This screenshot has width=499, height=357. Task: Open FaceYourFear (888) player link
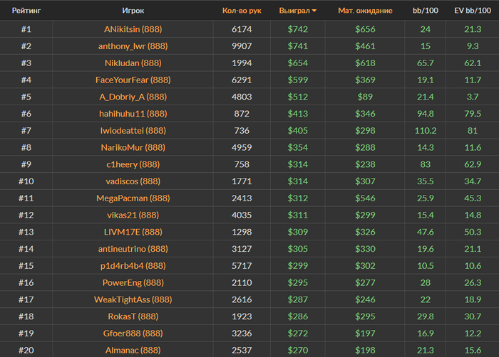(133, 80)
